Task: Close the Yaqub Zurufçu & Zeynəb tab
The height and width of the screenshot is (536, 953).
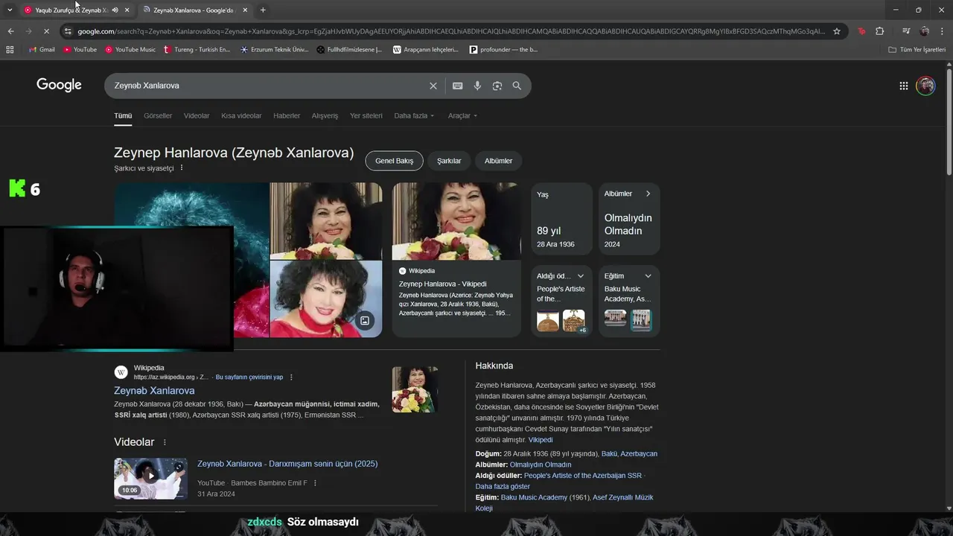Action: pyautogui.click(x=127, y=10)
